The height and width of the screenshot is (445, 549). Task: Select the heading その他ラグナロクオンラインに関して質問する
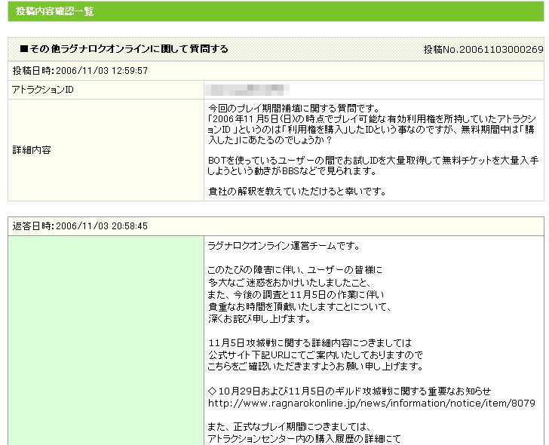click(x=124, y=49)
